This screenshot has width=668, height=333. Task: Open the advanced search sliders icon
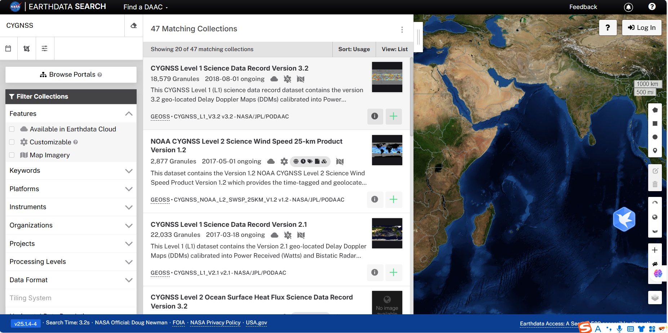45,48
